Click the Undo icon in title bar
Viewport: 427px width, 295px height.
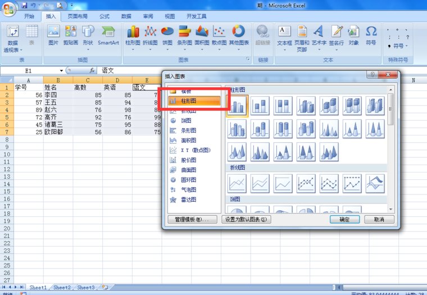33,5
